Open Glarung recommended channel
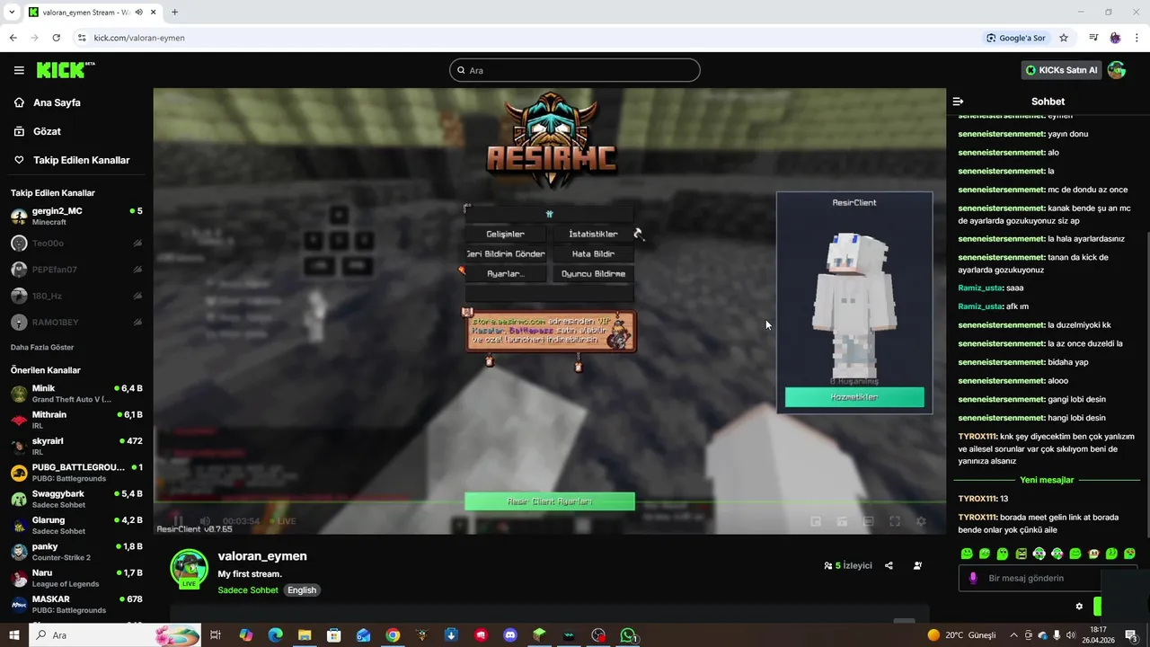1150x647 pixels. 76,525
